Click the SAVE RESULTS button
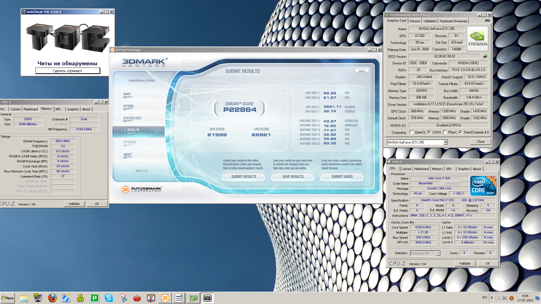The width and height of the screenshot is (541, 304). click(293, 177)
